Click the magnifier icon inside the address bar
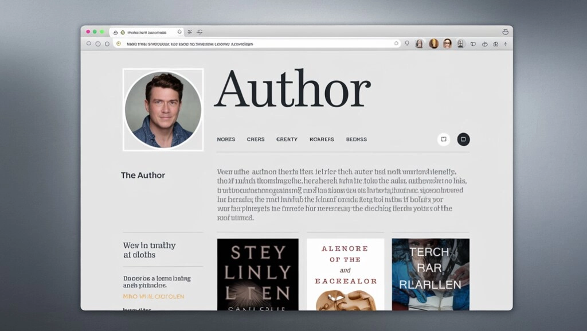The width and height of the screenshot is (587, 331). tap(406, 43)
